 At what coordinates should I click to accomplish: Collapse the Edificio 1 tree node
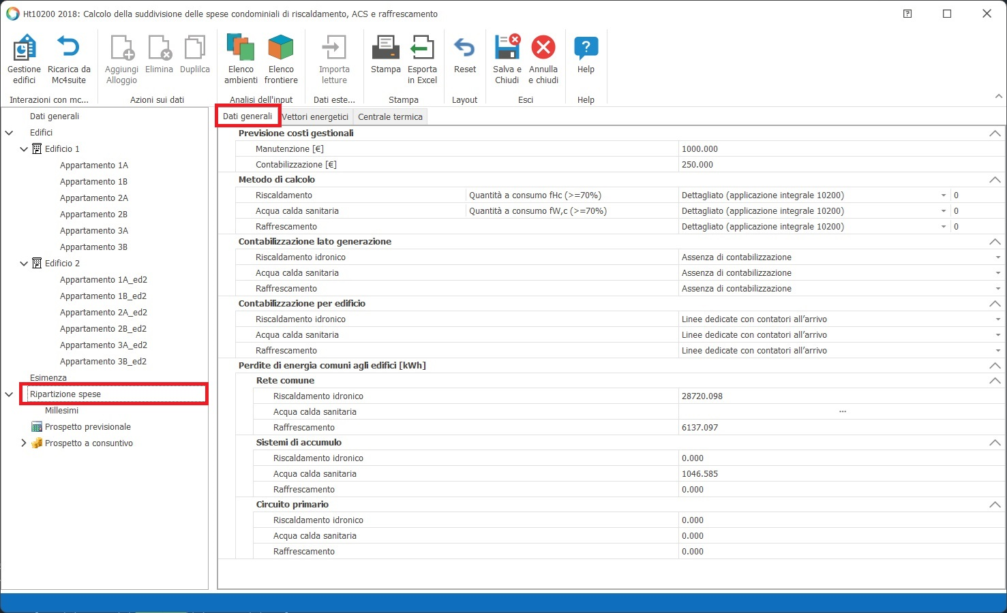click(x=24, y=149)
